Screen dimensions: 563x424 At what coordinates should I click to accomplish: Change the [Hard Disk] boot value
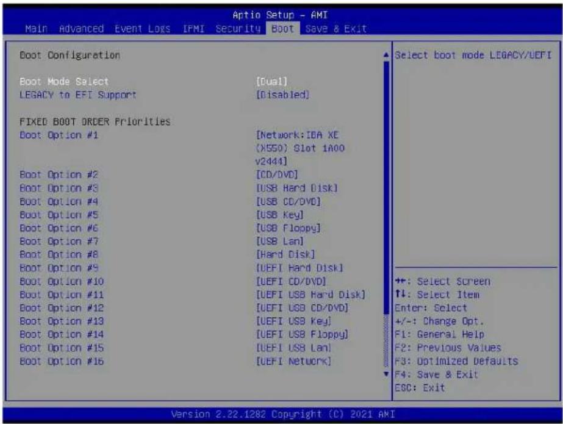tap(285, 254)
